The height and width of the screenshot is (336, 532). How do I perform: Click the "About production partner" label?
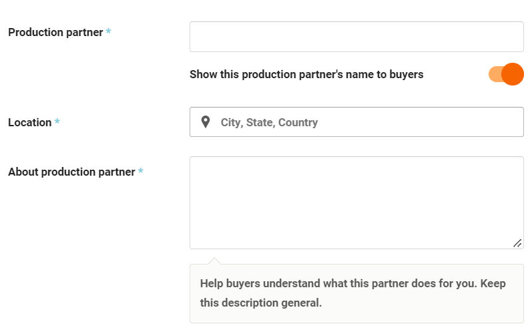71,172
